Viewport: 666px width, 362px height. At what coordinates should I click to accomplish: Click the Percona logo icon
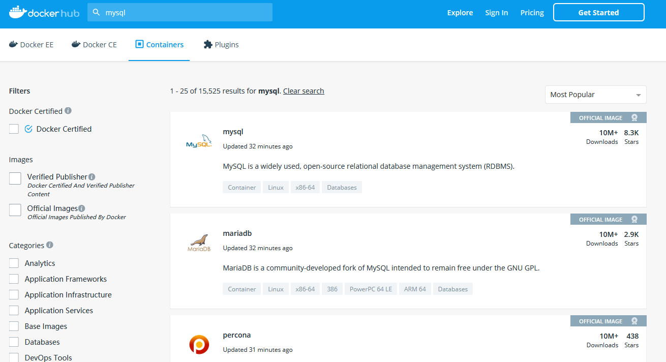tap(199, 345)
